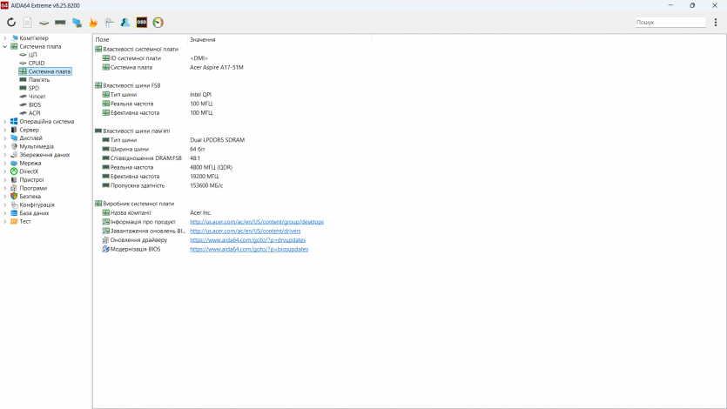This screenshot has width=727, height=409.
Task: Open the OSD panel icon
Action: pyautogui.click(x=142, y=23)
